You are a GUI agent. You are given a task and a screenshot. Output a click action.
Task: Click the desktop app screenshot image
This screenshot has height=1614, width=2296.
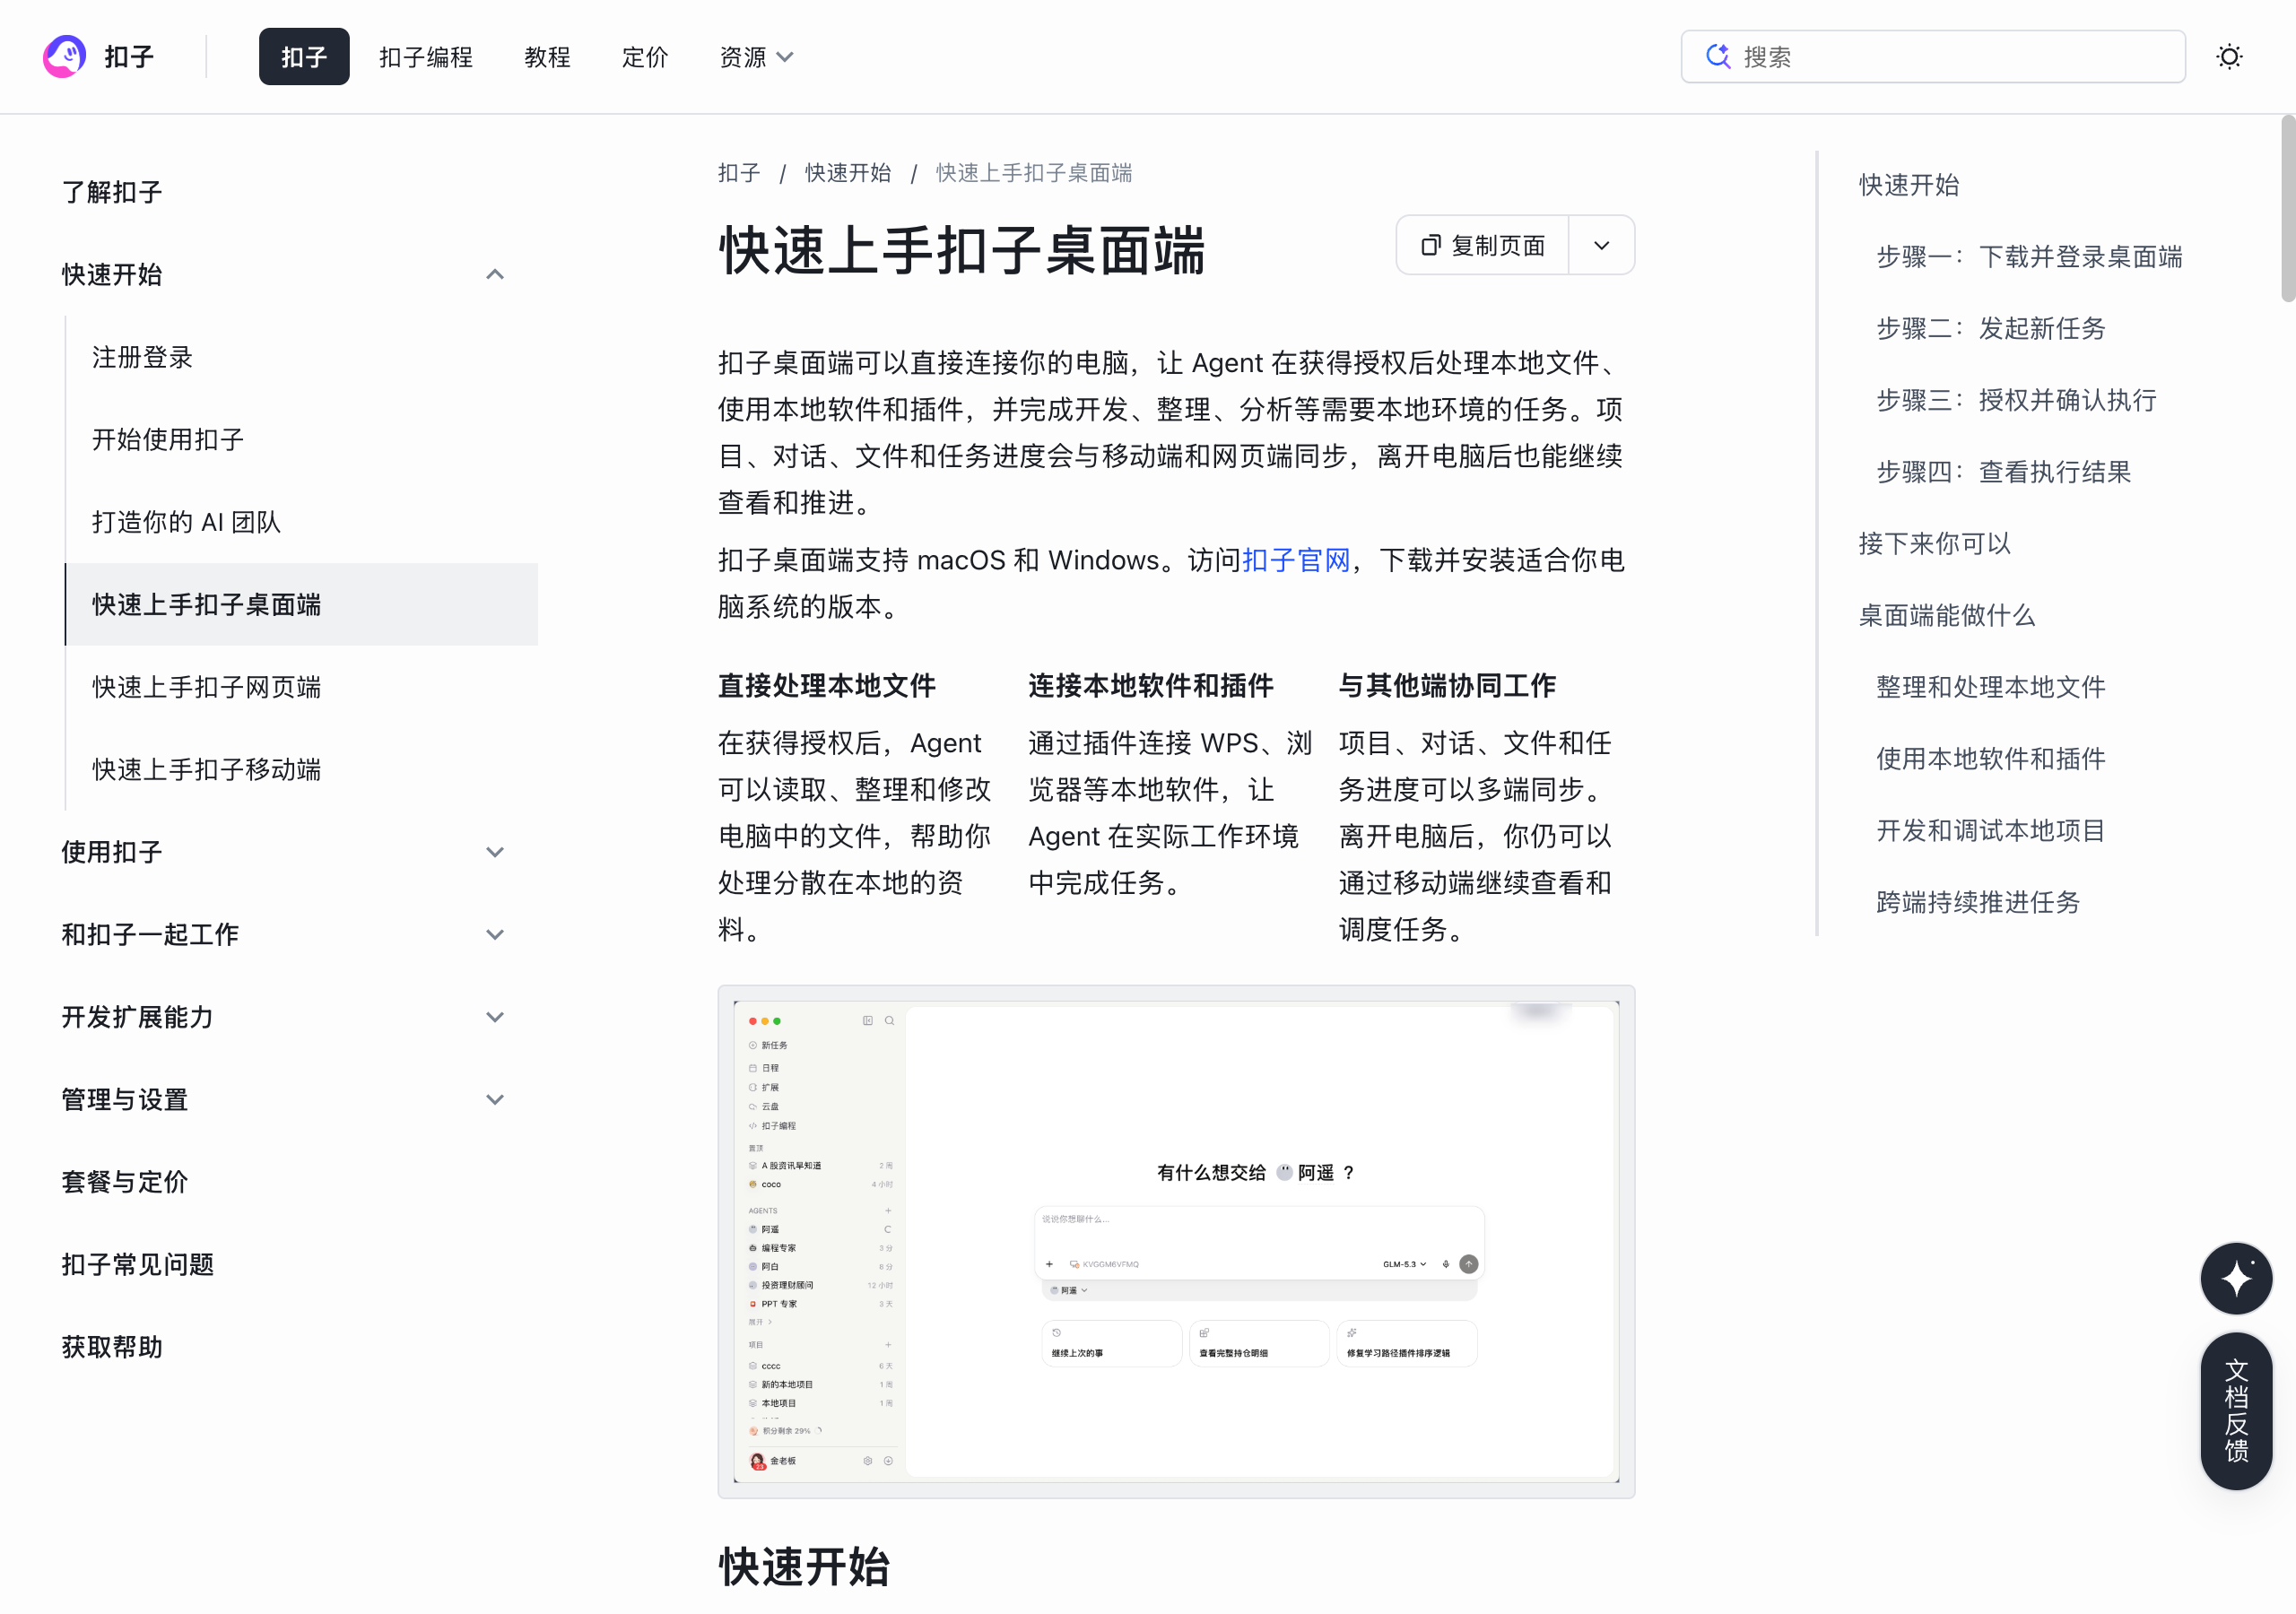click(x=1176, y=1241)
